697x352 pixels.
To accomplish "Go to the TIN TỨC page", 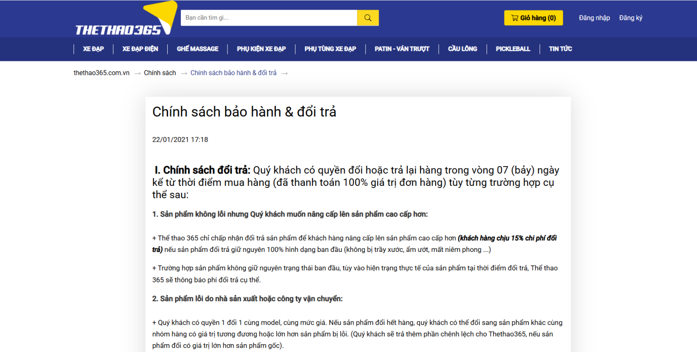I will [560, 49].
